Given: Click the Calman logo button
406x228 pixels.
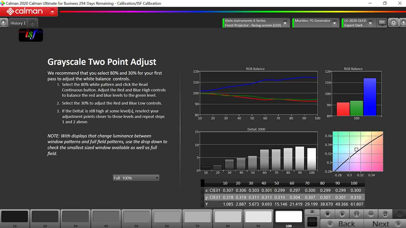Looking at the screenshot, I should coord(25,12).
